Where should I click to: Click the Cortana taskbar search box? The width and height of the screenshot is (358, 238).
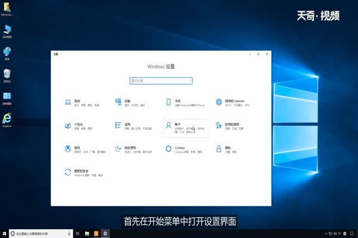pyautogui.click(x=41, y=234)
